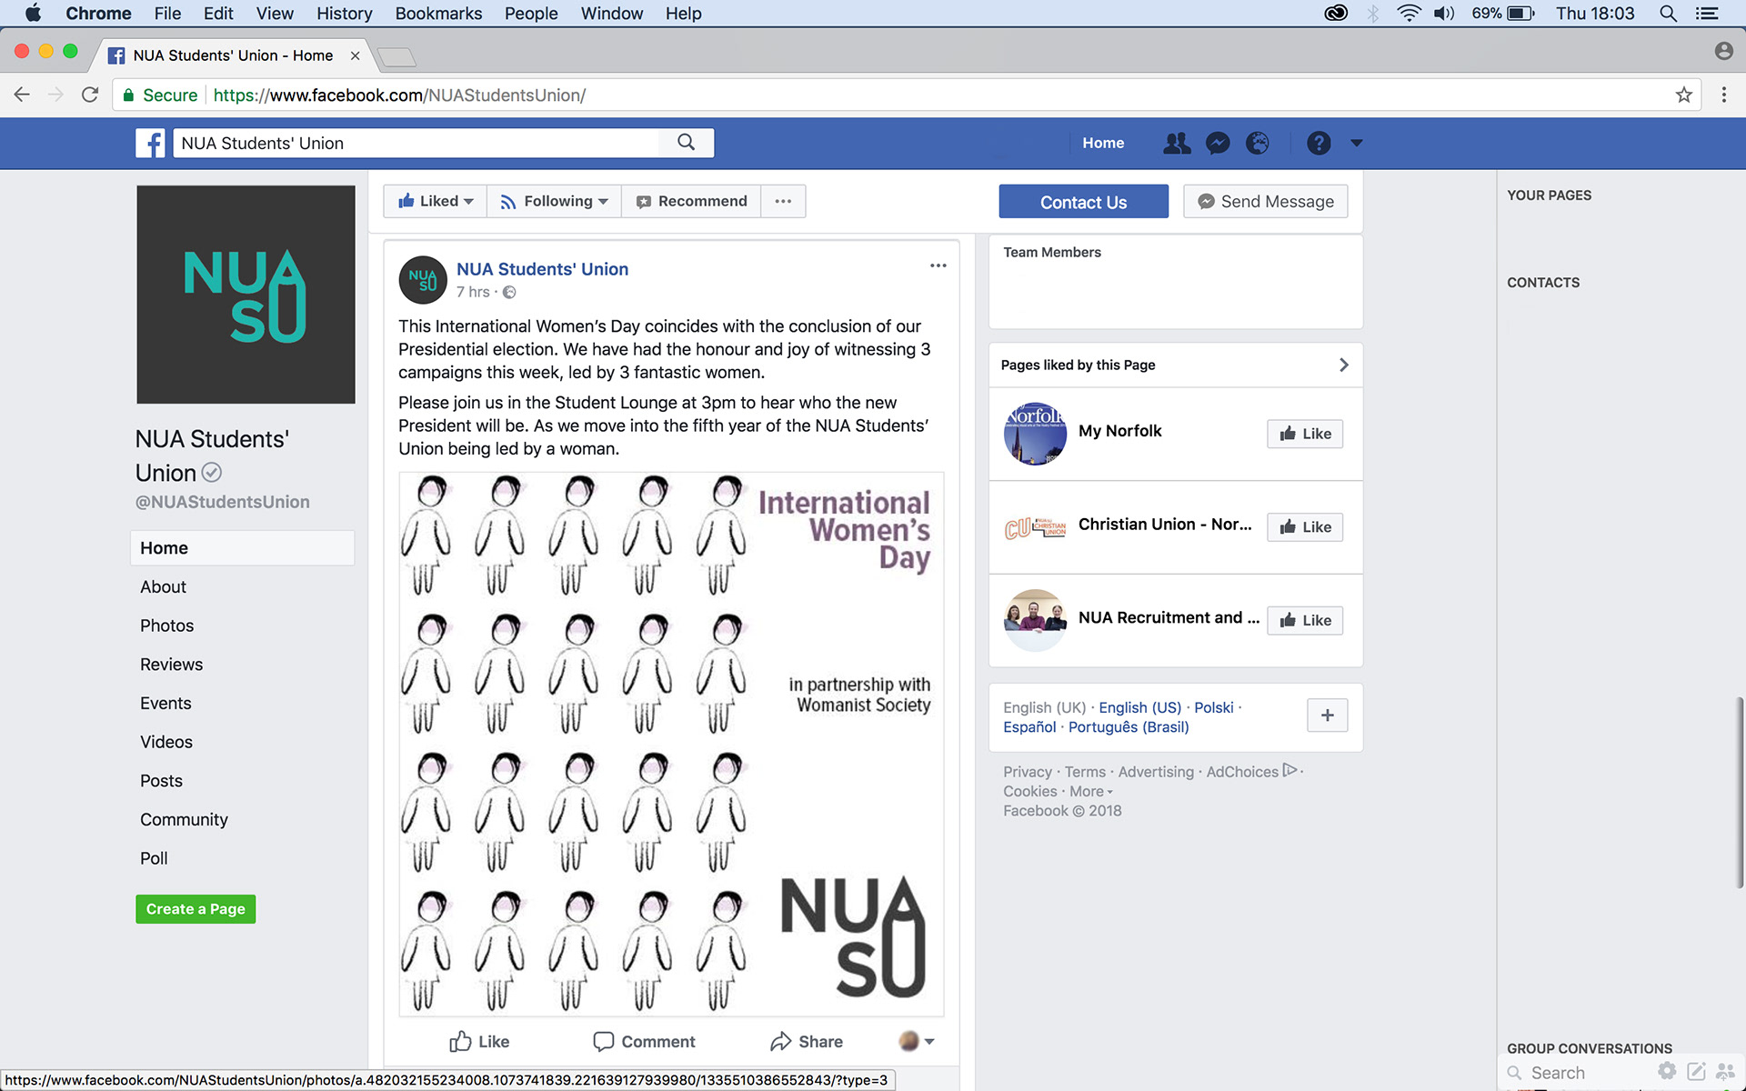Expand Pages liked by this Page chevron
The height and width of the screenshot is (1091, 1746).
click(1343, 365)
